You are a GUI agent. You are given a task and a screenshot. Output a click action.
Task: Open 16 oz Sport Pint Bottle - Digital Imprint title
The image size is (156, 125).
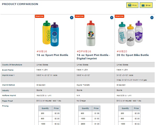pyautogui.click(x=93, y=57)
